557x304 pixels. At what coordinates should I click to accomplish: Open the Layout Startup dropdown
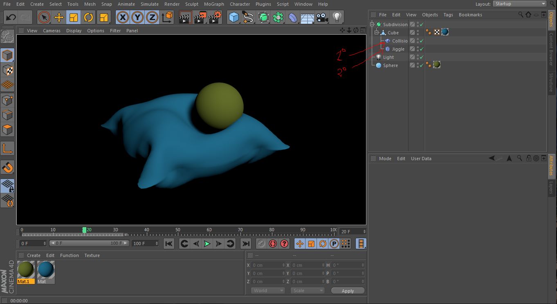[x=519, y=4]
